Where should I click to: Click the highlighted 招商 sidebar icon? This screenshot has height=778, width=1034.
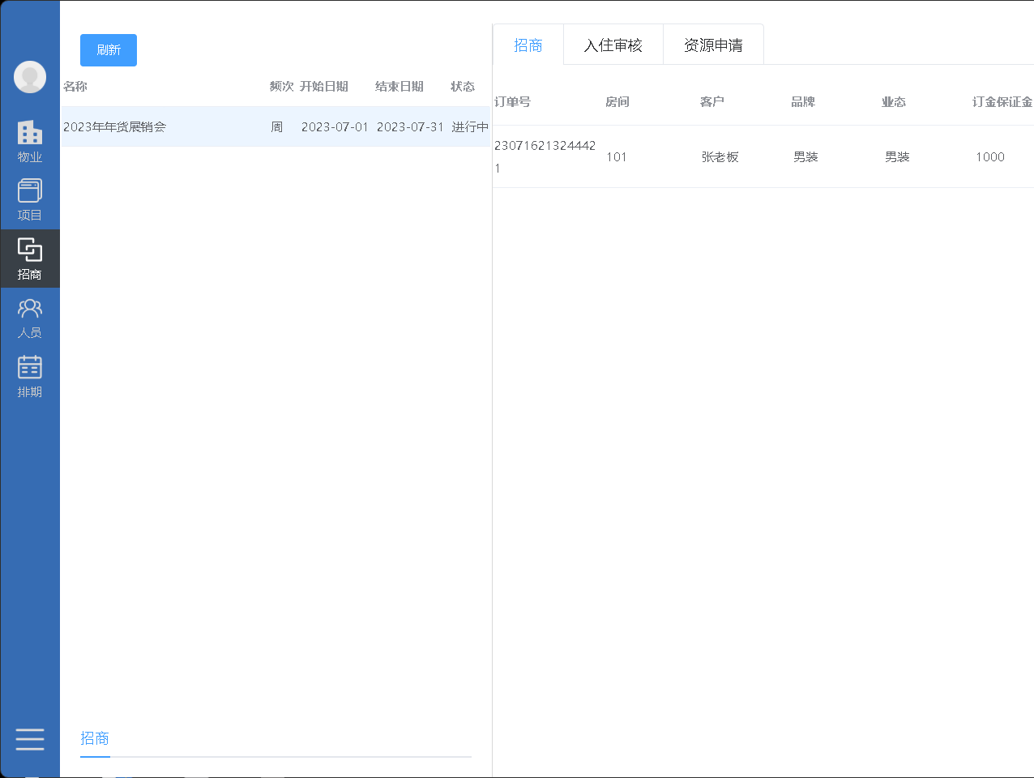(30, 258)
